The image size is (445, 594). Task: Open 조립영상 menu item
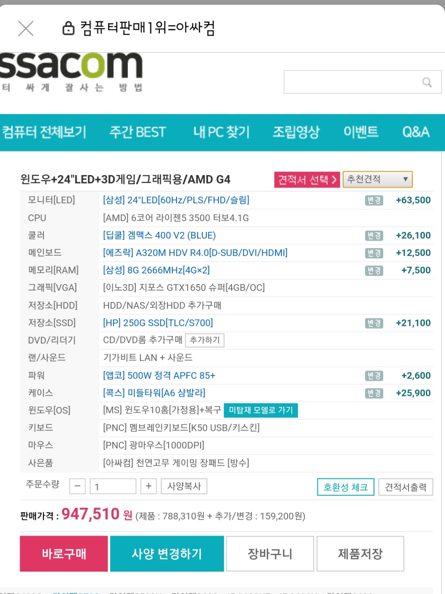point(296,132)
